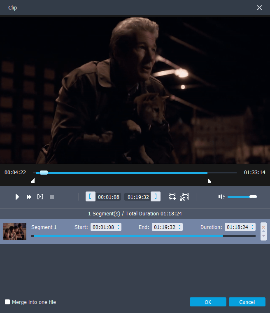
Task: Set clip start with left bracket button
Action: 91,196
